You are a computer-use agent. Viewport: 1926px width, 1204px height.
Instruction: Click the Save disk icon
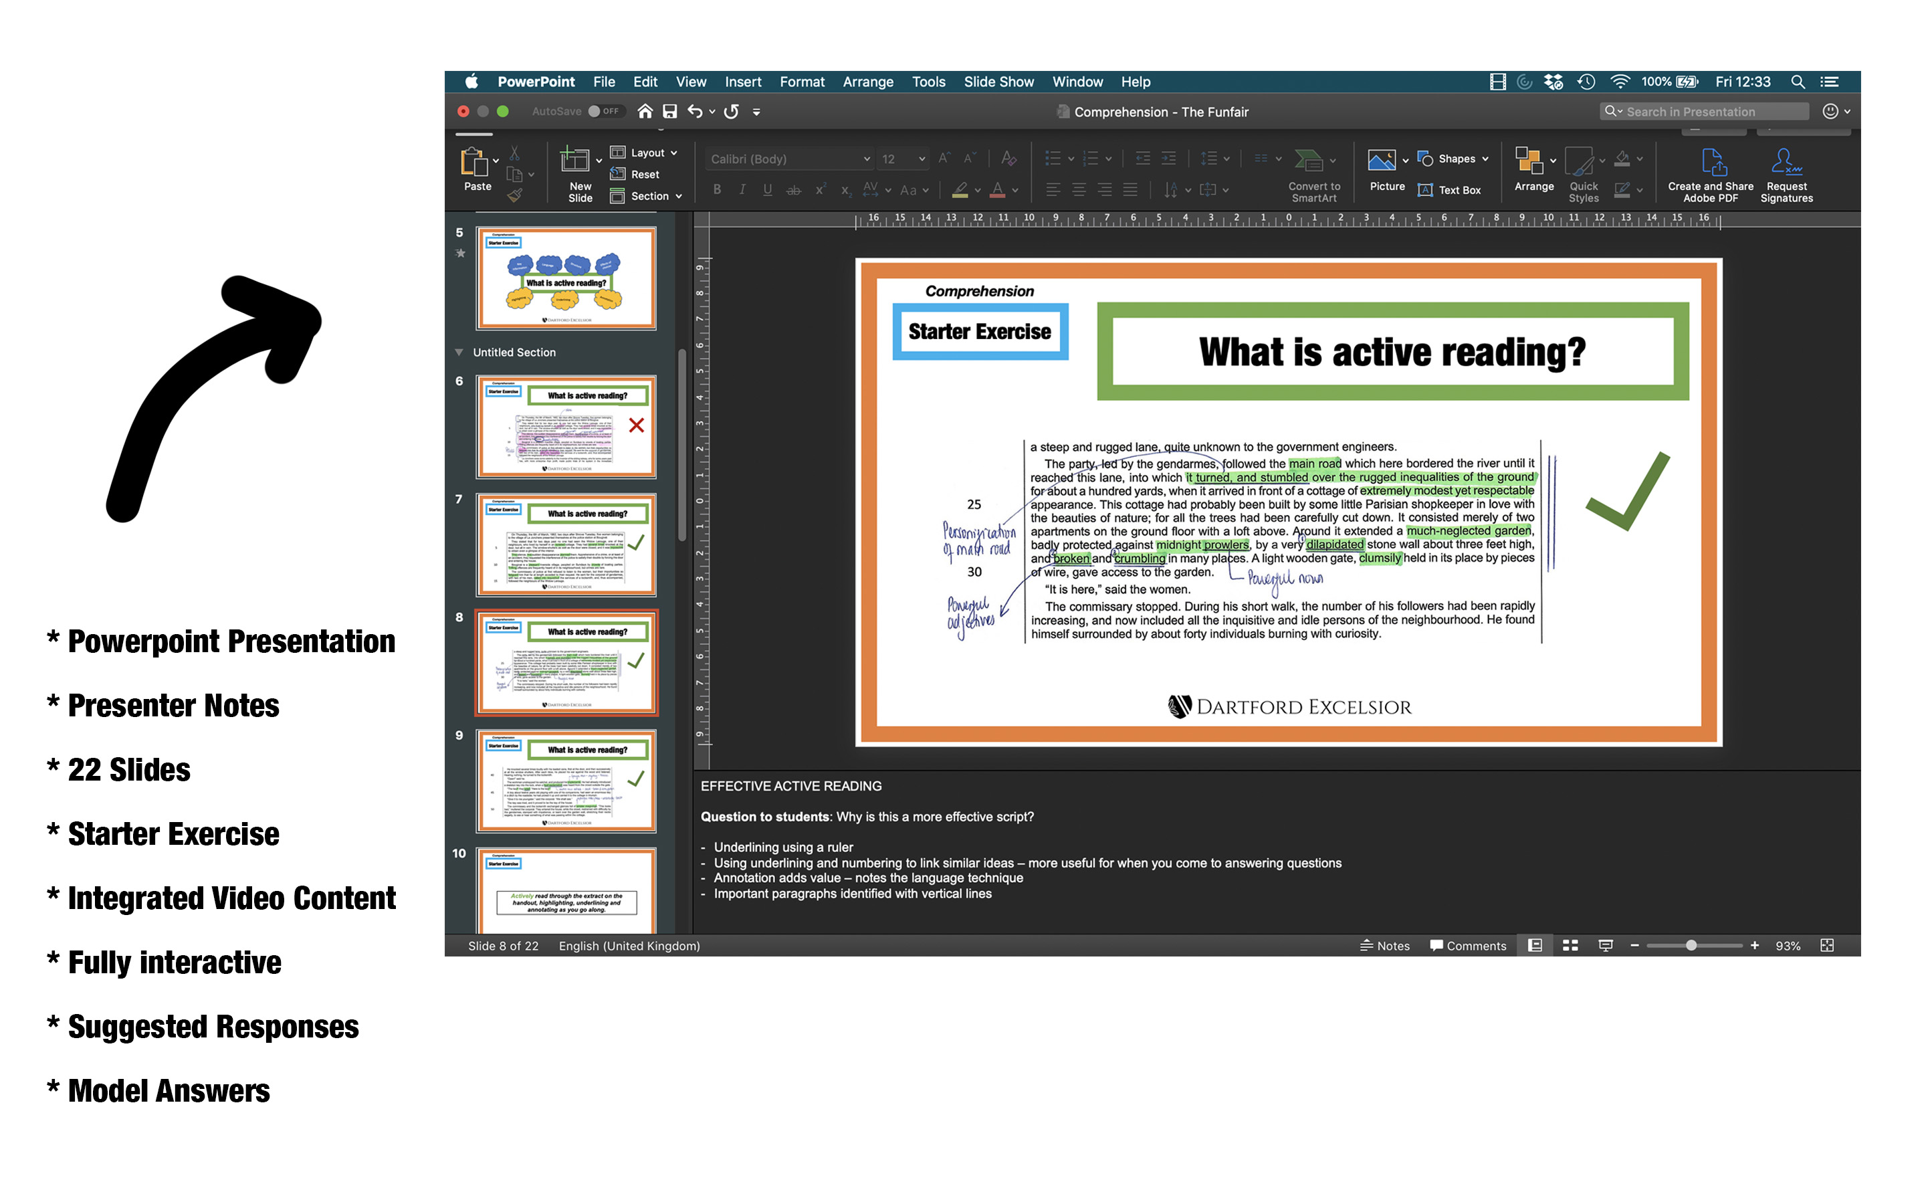point(670,112)
